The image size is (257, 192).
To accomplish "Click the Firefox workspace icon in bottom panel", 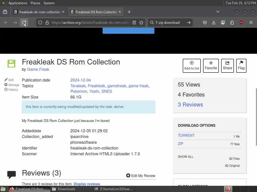I will [228, 189].
